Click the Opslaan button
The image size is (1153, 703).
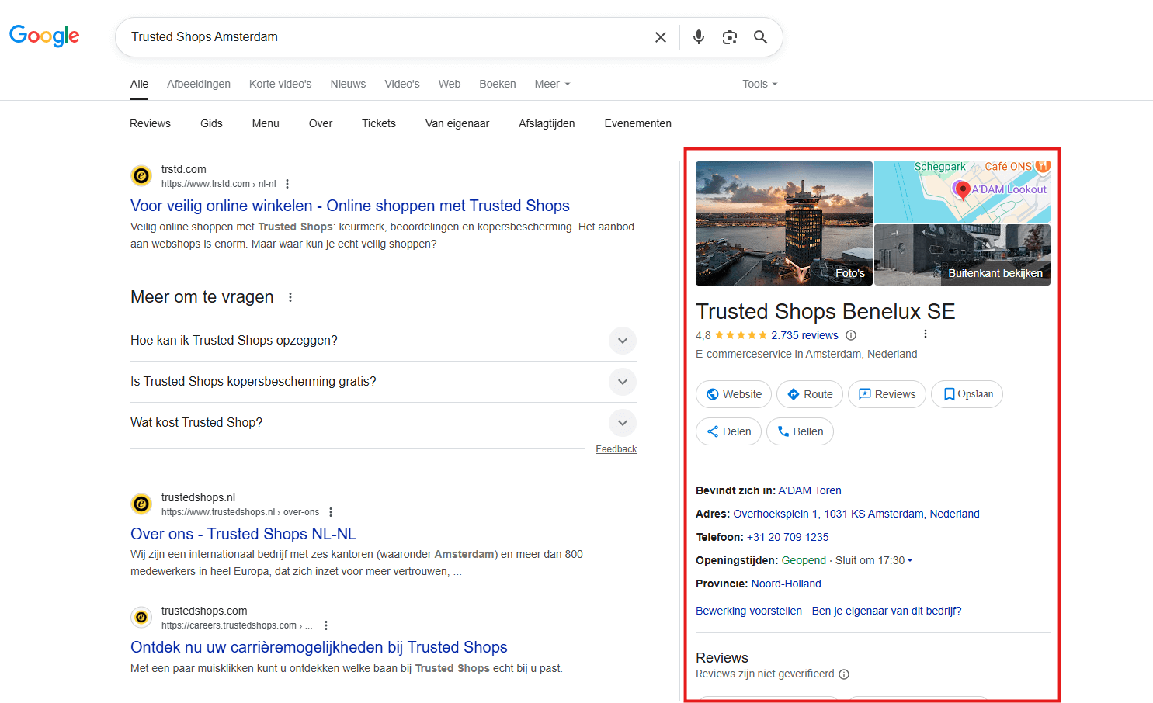tap(967, 394)
